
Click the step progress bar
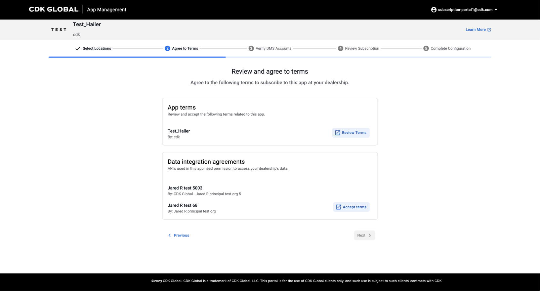tap(270, 57)
